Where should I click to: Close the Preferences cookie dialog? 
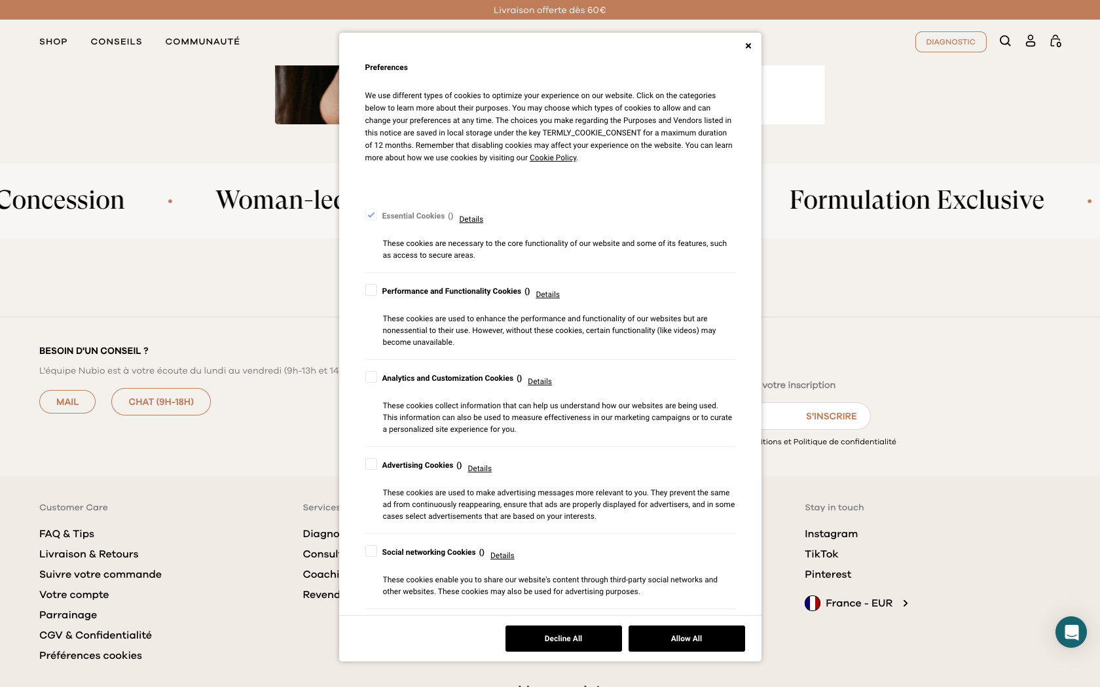(x=748, y=46)
